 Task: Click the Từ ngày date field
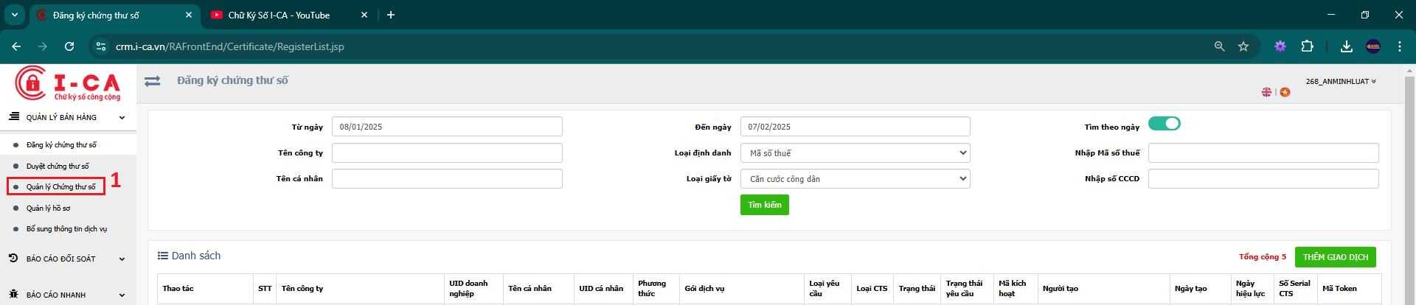click(x=447, y=127)
